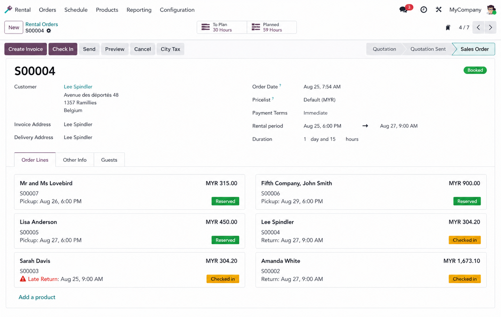
Task: Go to the previous record arrow
Action: pos(478,27)
